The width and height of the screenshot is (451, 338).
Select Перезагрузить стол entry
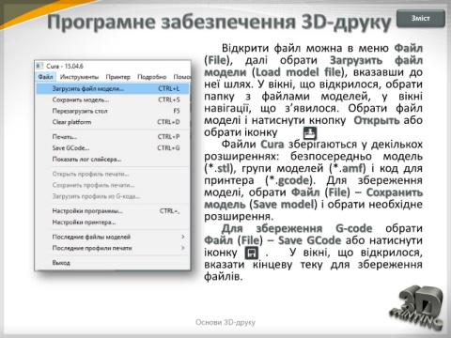pos(113,111)
